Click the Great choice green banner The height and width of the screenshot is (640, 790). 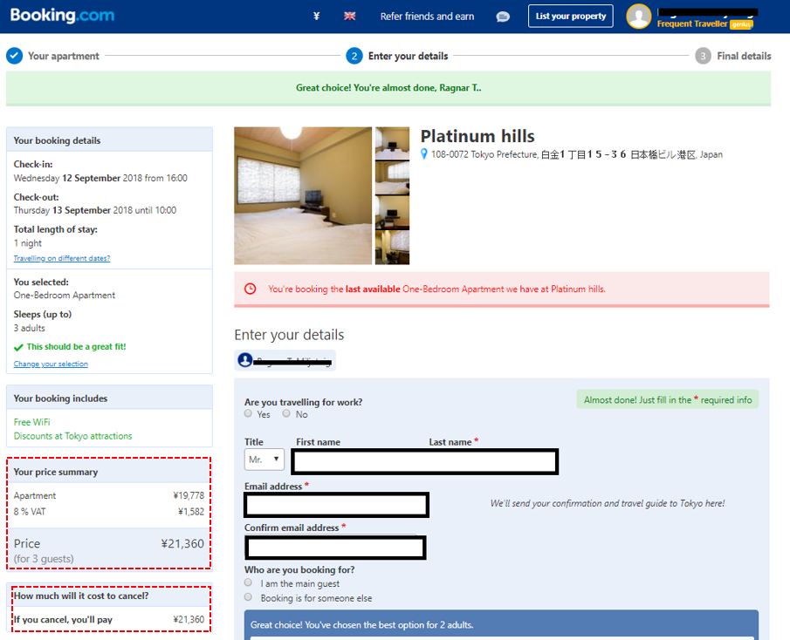coord(388,88)
